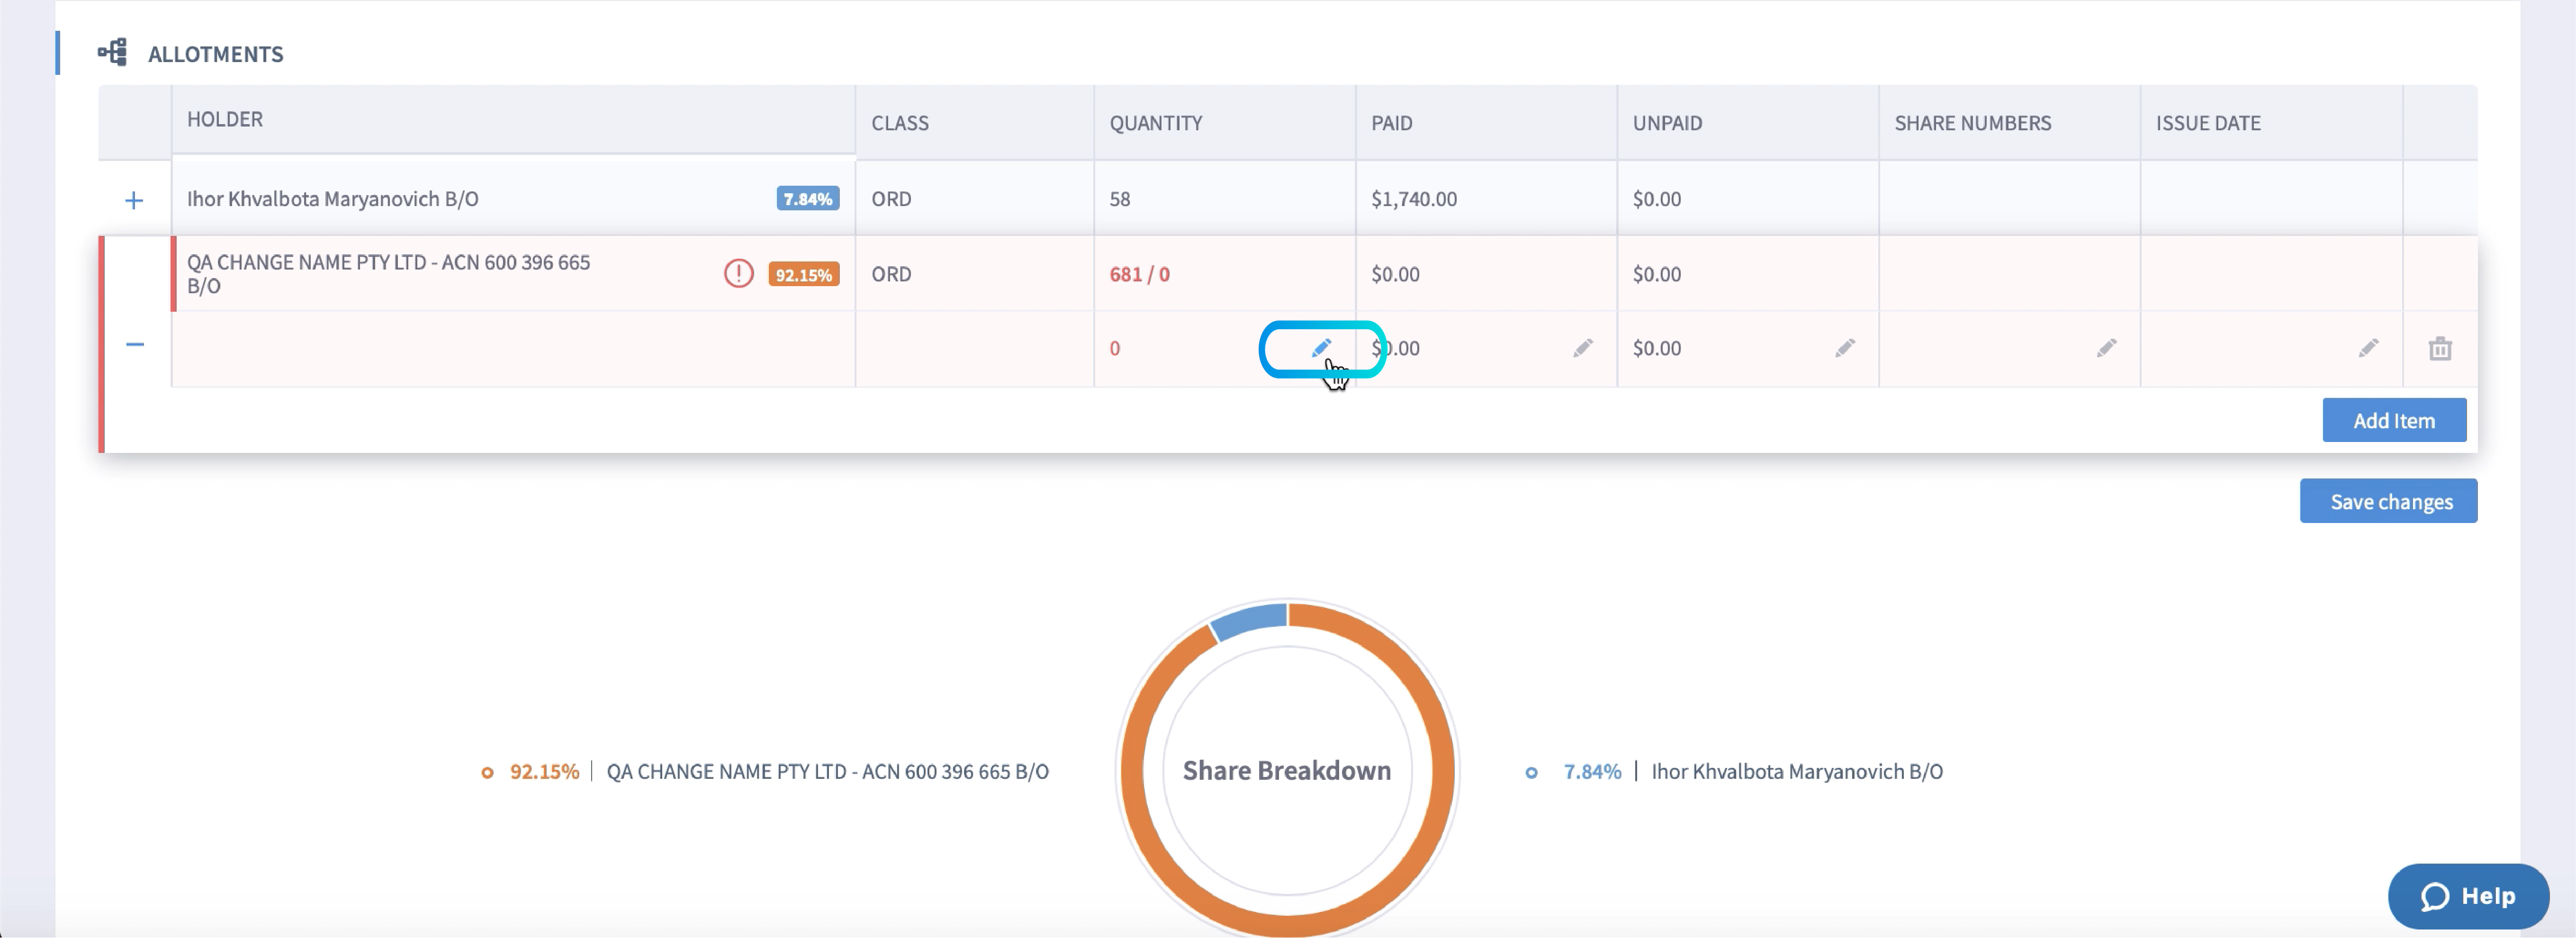Click $0.00 unpaid in Ihor row
This screenshot has height=938, width=2576.
pyautogui.click(x=1657, y=199)
